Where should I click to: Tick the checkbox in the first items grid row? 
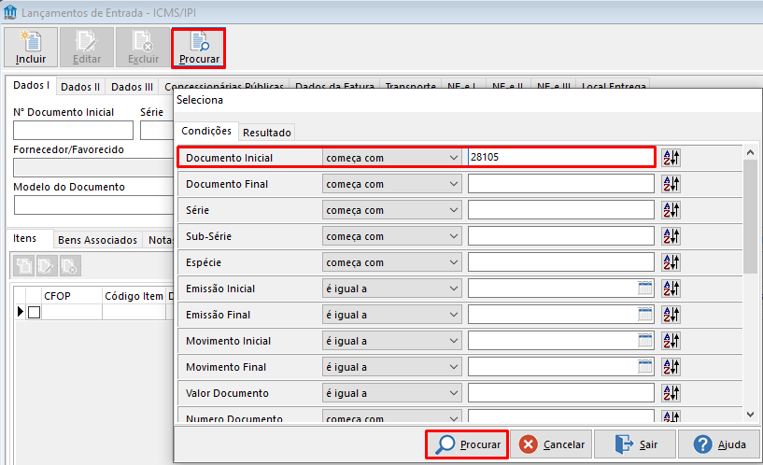coord(34,312)
